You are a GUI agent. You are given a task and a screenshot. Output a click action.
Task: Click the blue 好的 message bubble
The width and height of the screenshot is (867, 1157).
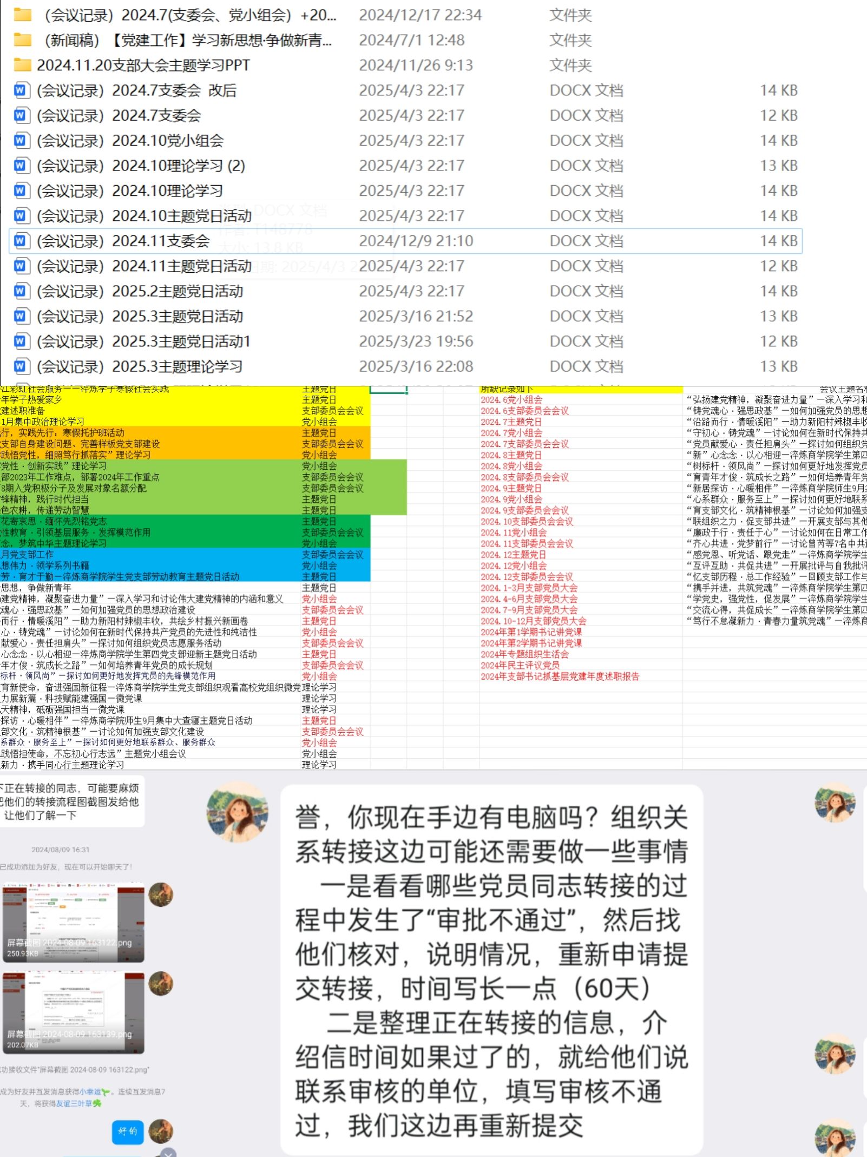(x=128, y=1132)
